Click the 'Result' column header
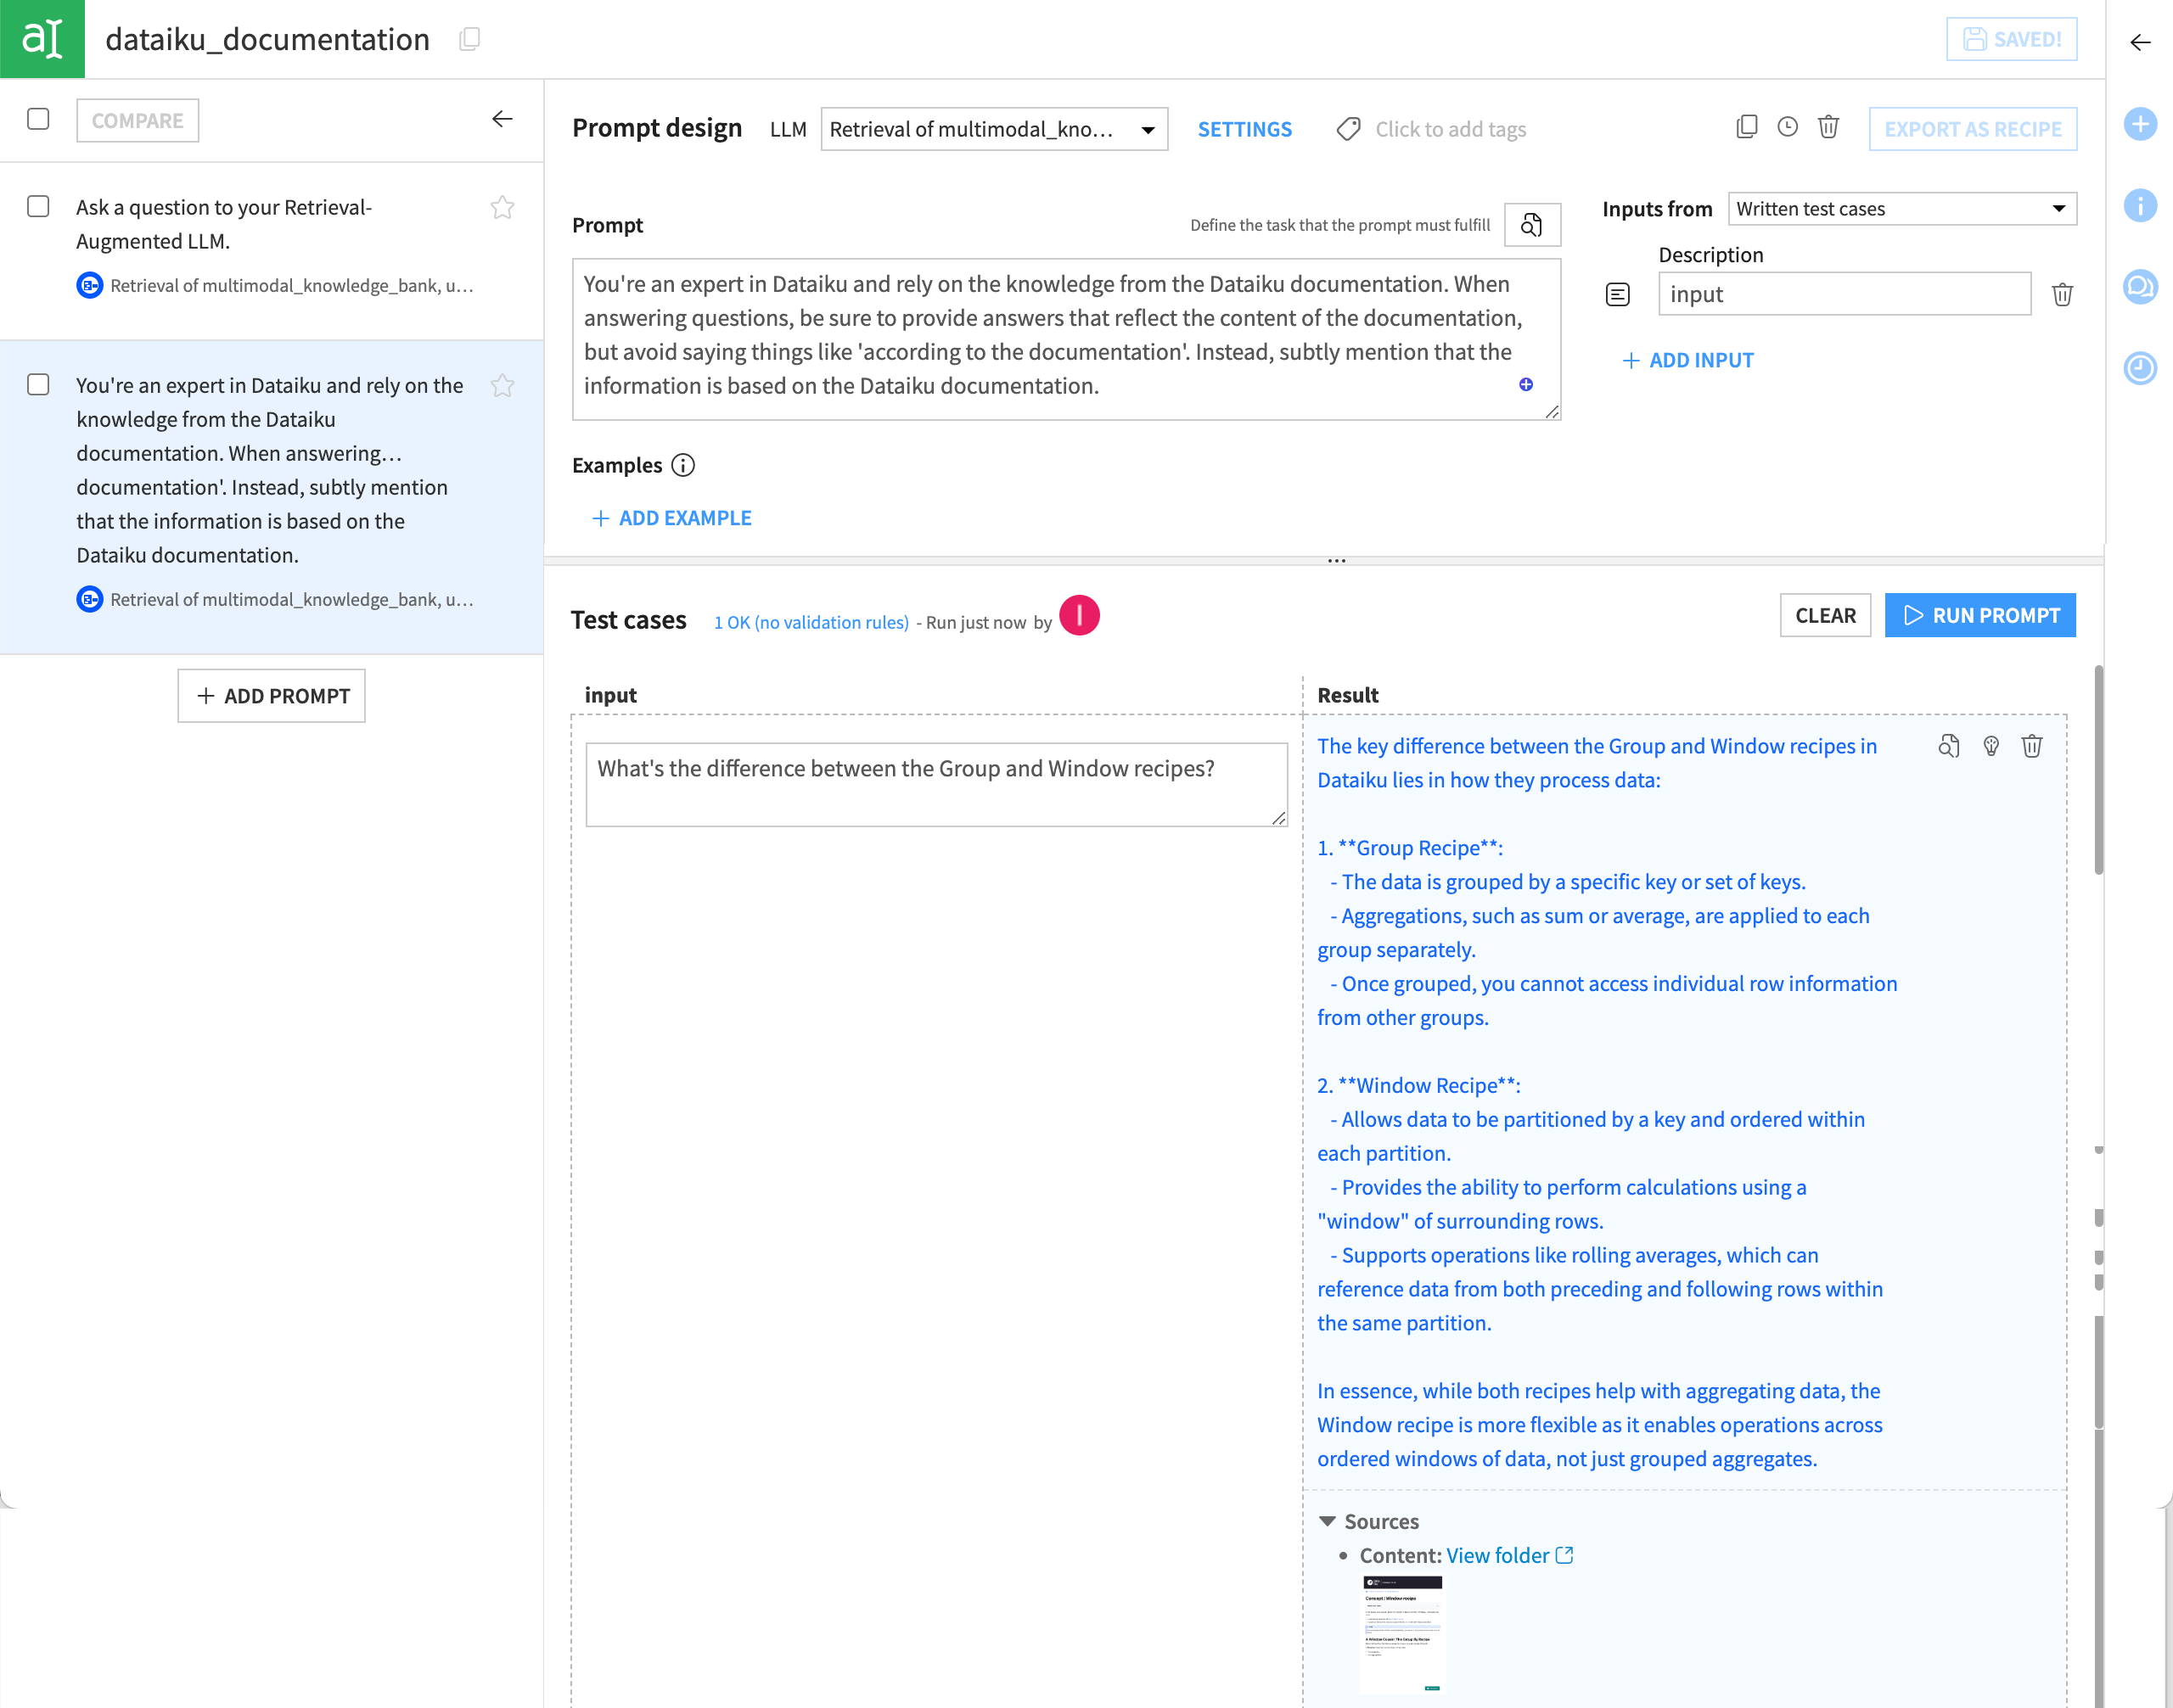This screenshot has height=1708, width=2173. click(1348, 695)
